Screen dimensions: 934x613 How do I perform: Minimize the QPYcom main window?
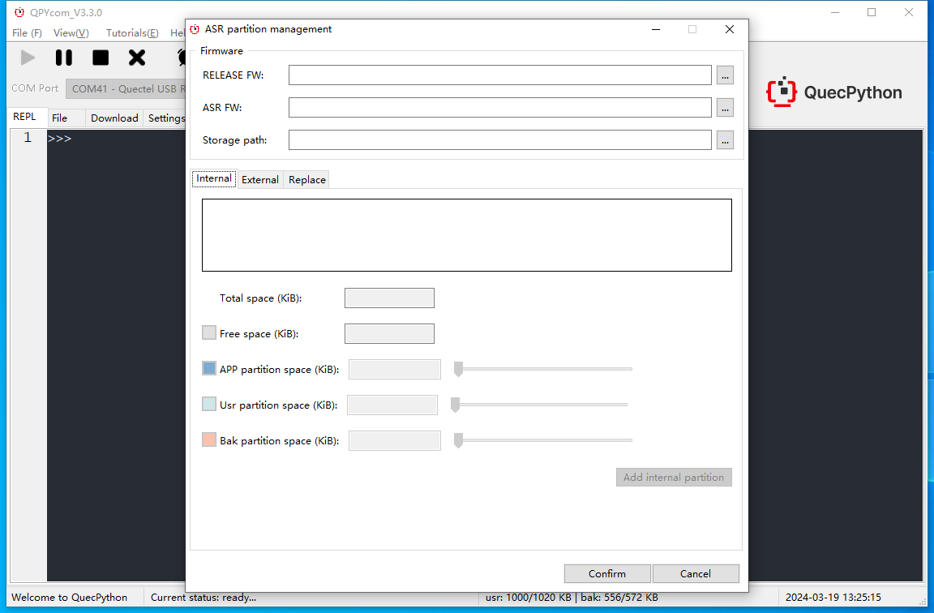(835, 12)
